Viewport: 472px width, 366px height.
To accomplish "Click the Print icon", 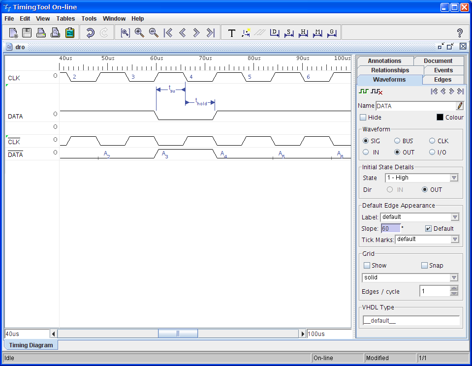I will [41, 33].
